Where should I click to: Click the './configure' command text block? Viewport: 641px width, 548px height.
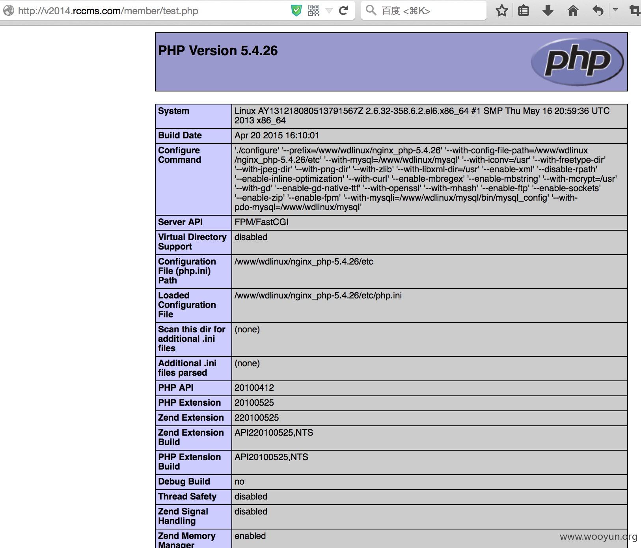pos(426,179)
